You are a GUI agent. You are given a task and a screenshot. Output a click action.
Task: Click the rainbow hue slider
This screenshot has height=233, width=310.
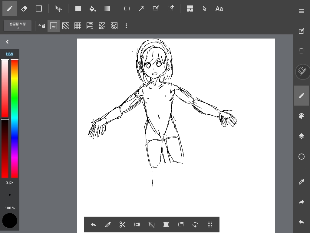click(x=15, y=118)
